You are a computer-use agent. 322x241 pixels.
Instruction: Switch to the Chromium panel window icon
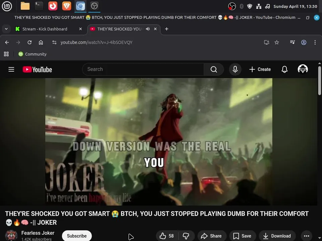[x=80, y=6]
